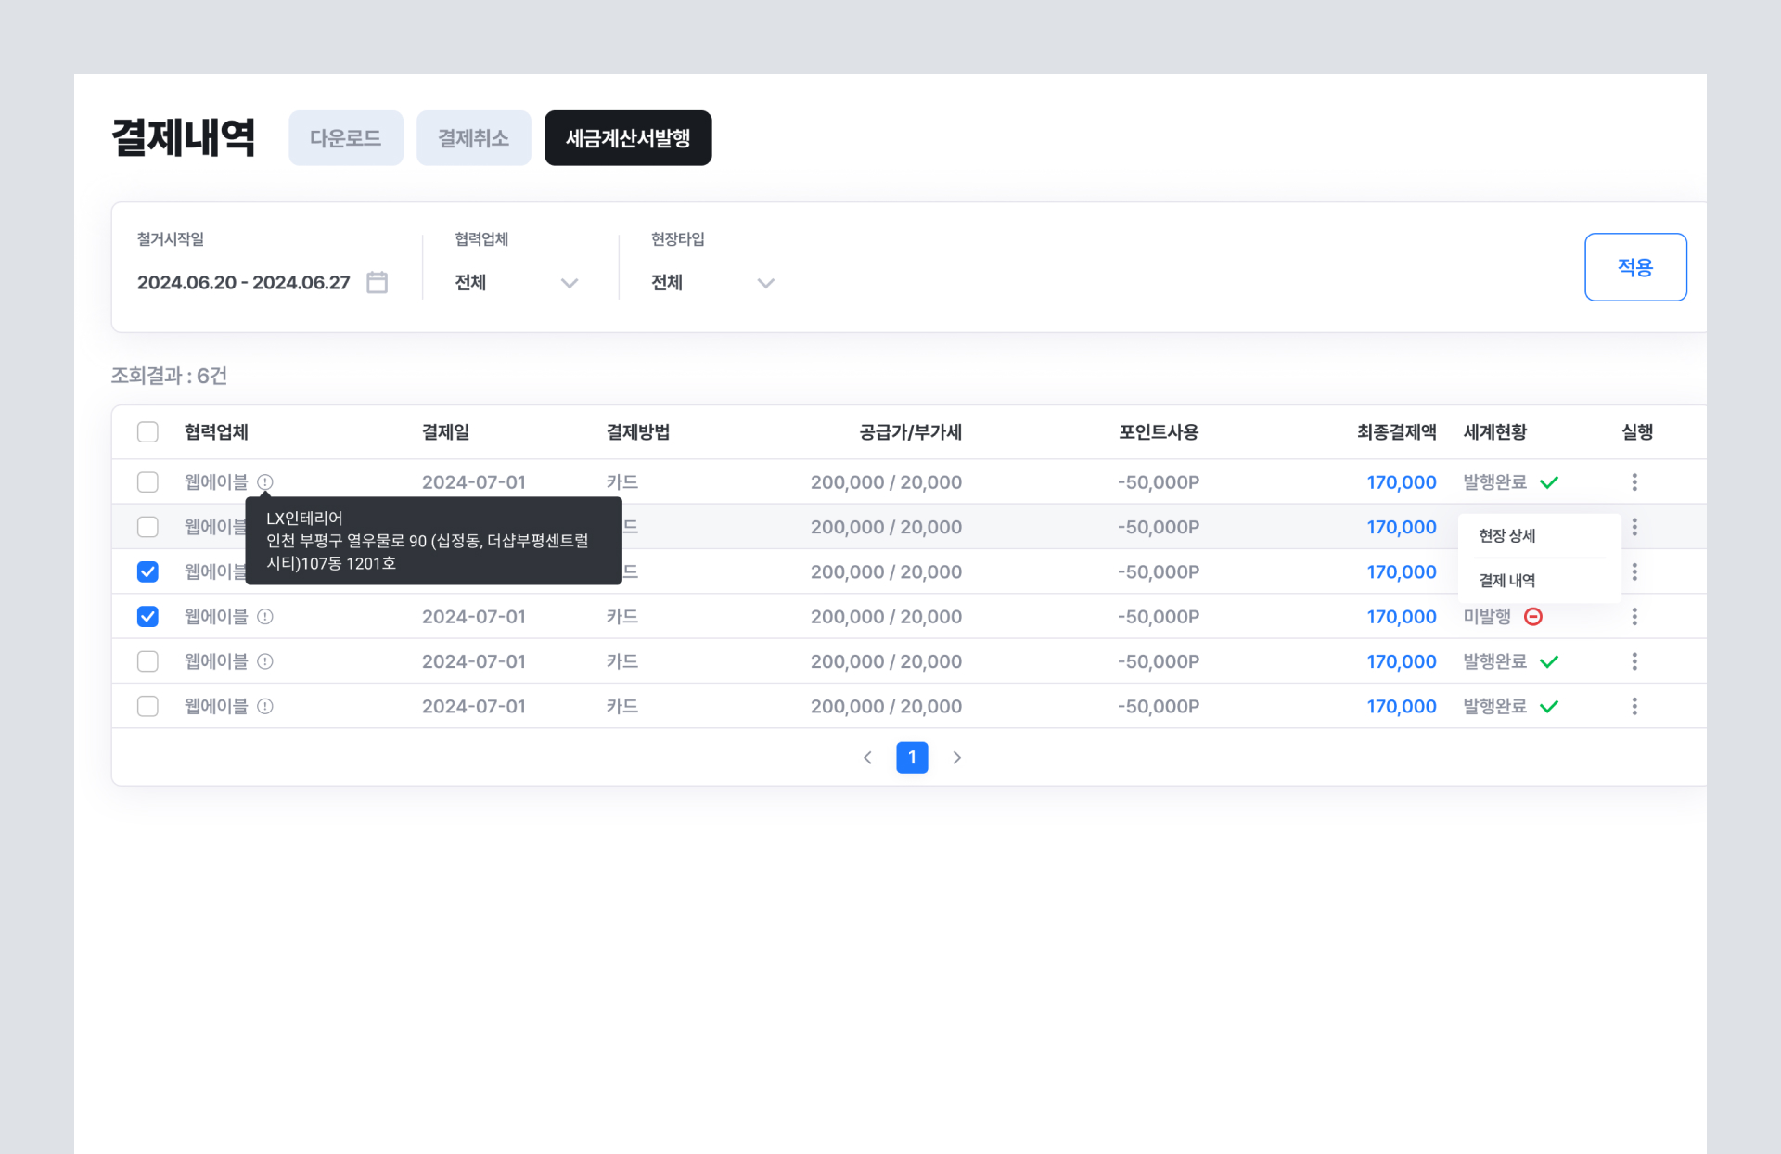
Task: Open the three-dot menu in first row
Action: [1634, 482]
